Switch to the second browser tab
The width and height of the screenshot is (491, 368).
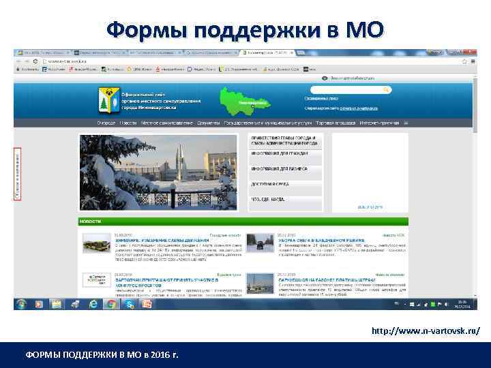pyautogui.click(x=100, y=53)
